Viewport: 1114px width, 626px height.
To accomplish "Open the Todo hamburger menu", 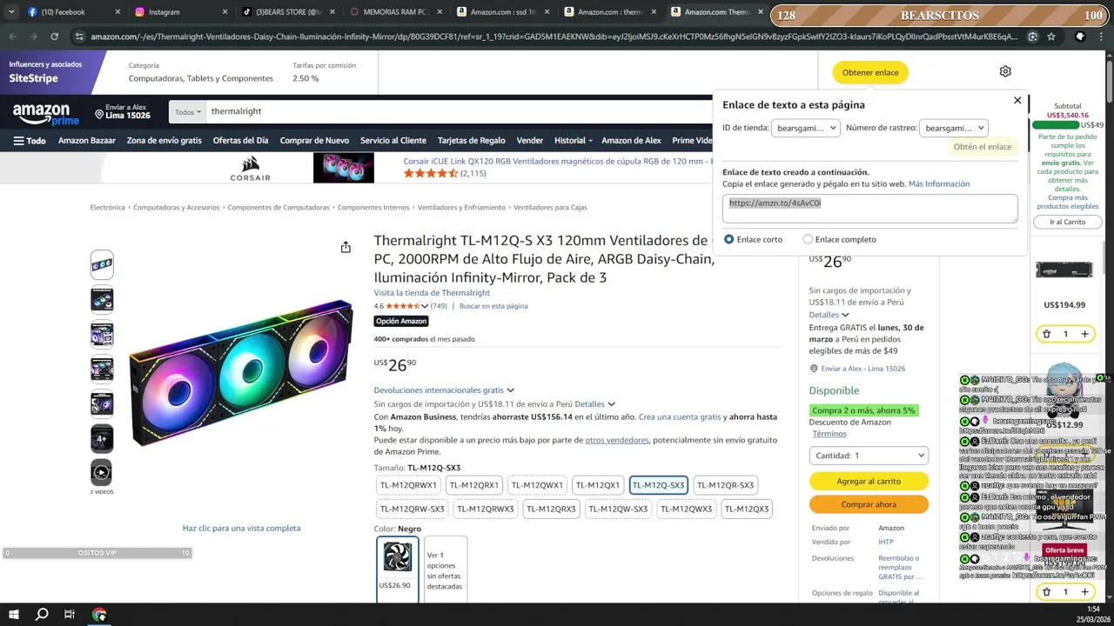I will click(30, 141).
